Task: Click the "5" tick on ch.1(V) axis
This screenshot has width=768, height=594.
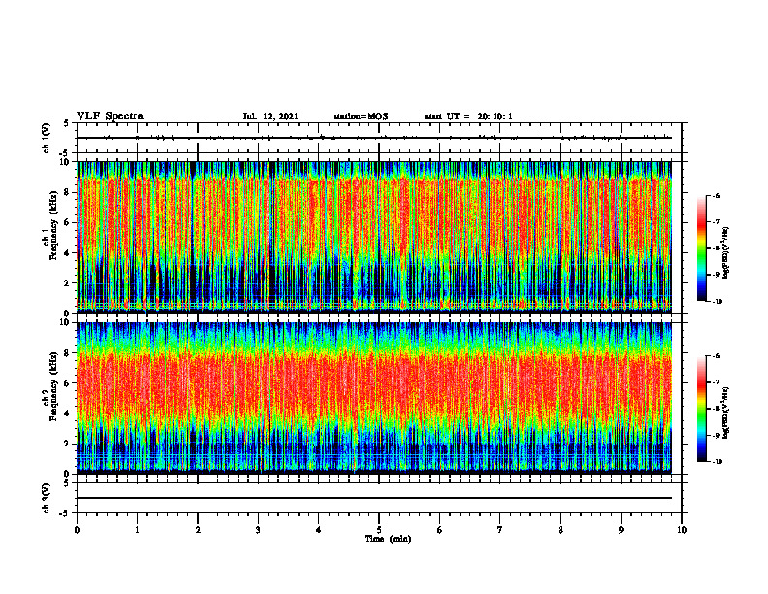Action: pyautogui.click(x=67, y=123)
